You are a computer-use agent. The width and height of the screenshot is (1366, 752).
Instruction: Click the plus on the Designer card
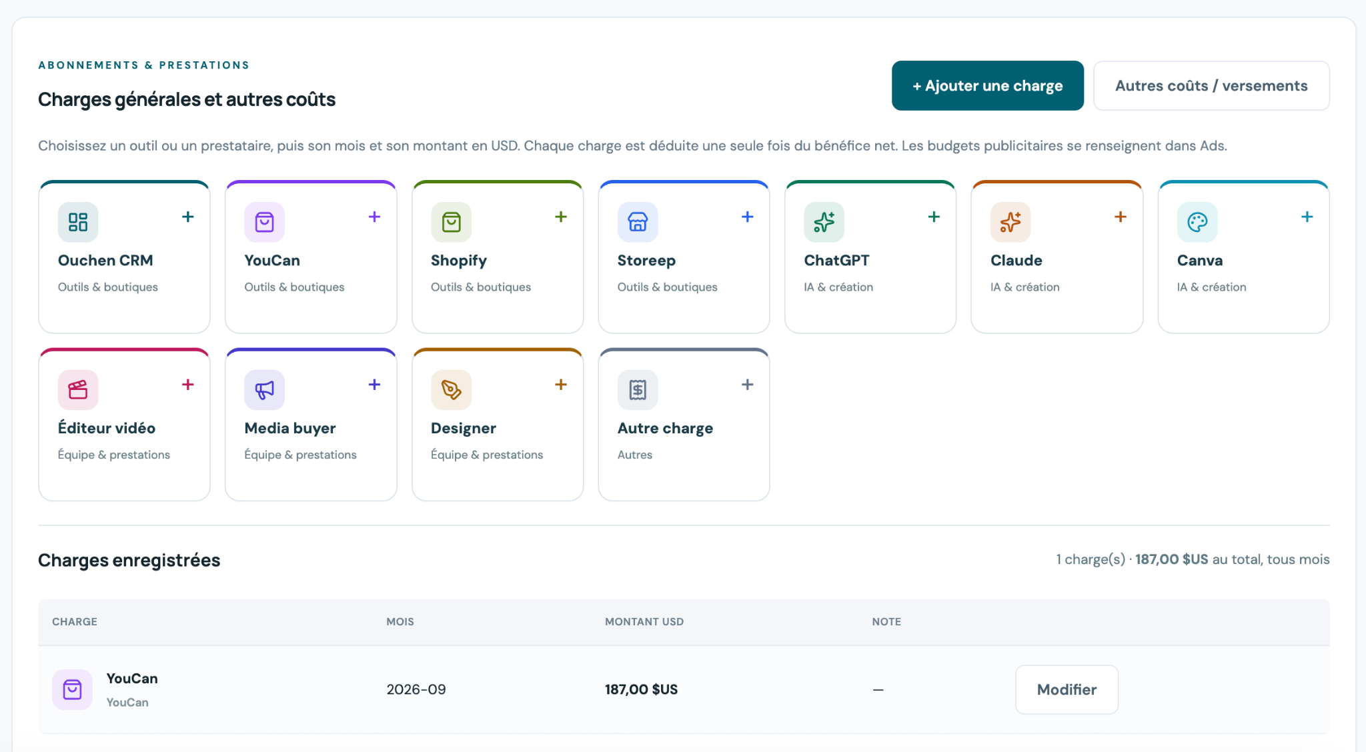[x=561, y=385]
